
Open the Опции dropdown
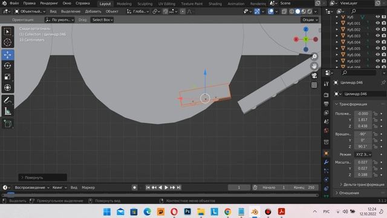point(310,20)
